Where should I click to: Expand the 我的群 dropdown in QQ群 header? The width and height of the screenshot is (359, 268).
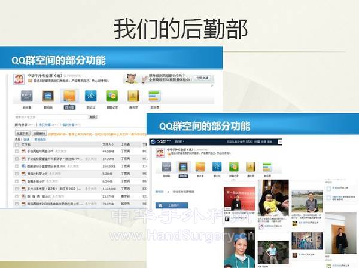181,142
